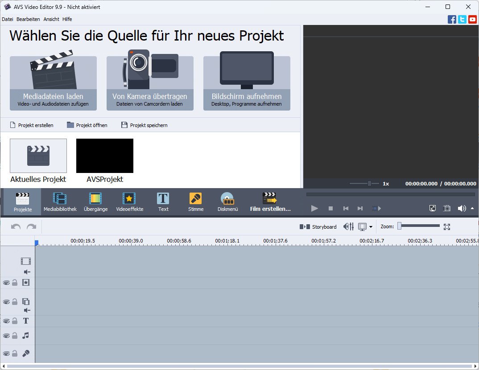This screenshot has height=370, width=479.
Task: Lock the text track
Action: [15, 321]
